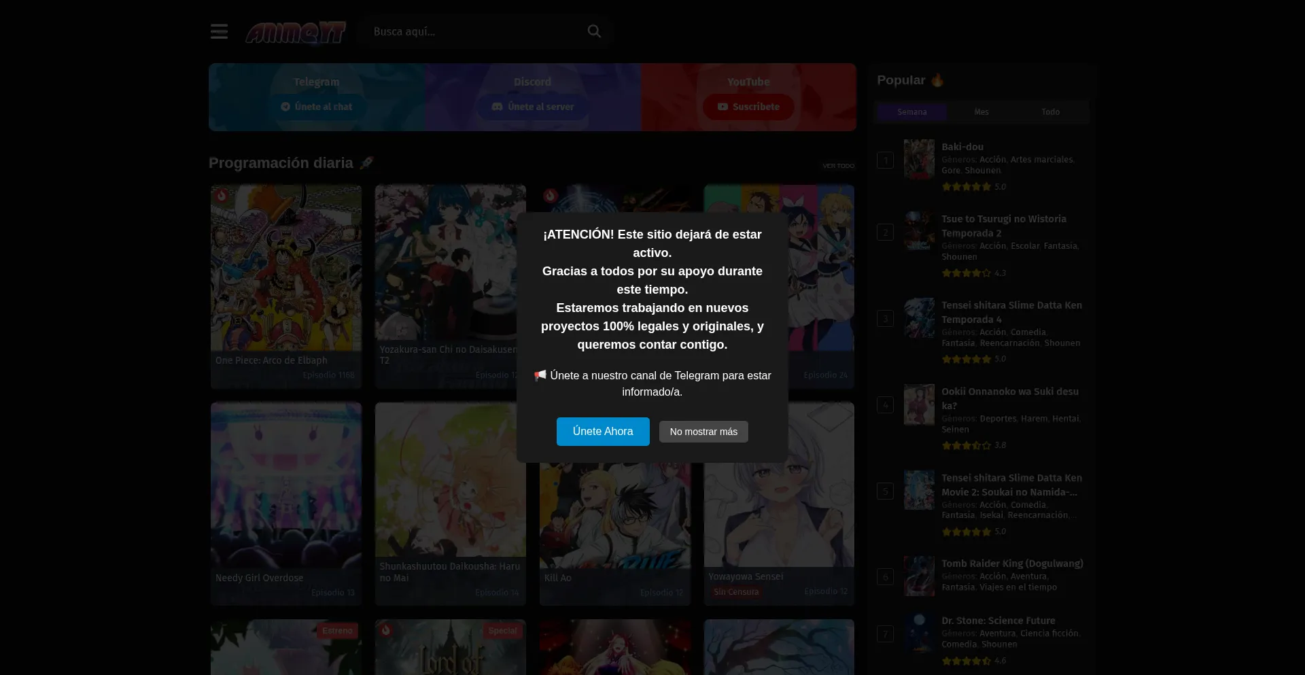This screenshot has width=1305, height=675.
Task: Click 'Únete al chat' Telegram button
Action: (317, 107)
